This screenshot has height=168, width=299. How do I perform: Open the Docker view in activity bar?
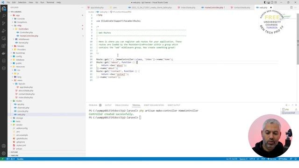pos(4,53)
